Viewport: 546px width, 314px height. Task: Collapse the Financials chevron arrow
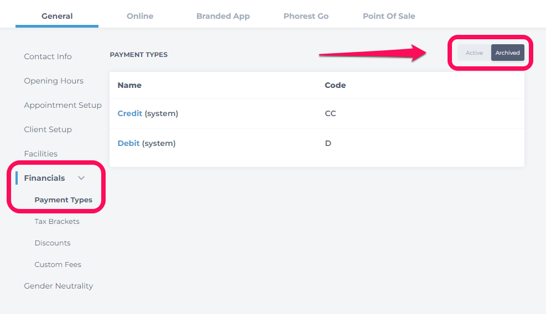click(81, 178)
